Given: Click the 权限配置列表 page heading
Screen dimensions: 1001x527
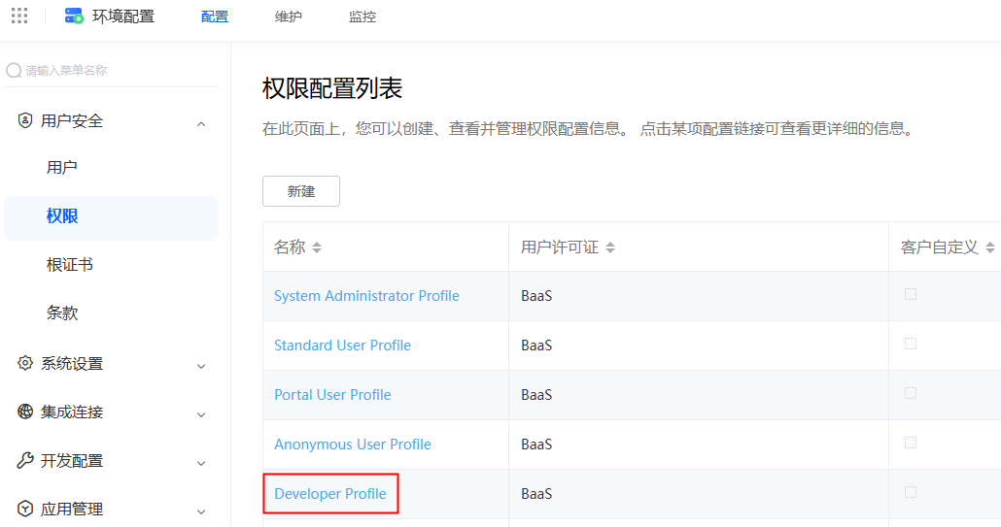Looking at the screenshot, I should (x=332, y=88).
